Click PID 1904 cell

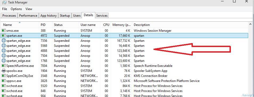(44, 71)
